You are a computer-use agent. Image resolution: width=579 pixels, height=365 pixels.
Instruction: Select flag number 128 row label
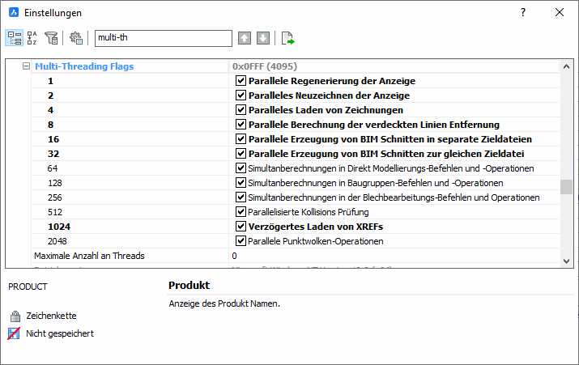(x=54, y=183)
